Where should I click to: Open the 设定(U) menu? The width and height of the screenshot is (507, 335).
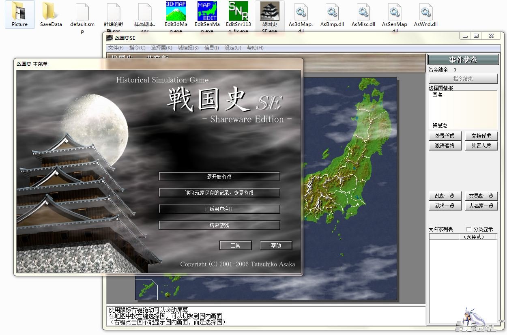233,48
